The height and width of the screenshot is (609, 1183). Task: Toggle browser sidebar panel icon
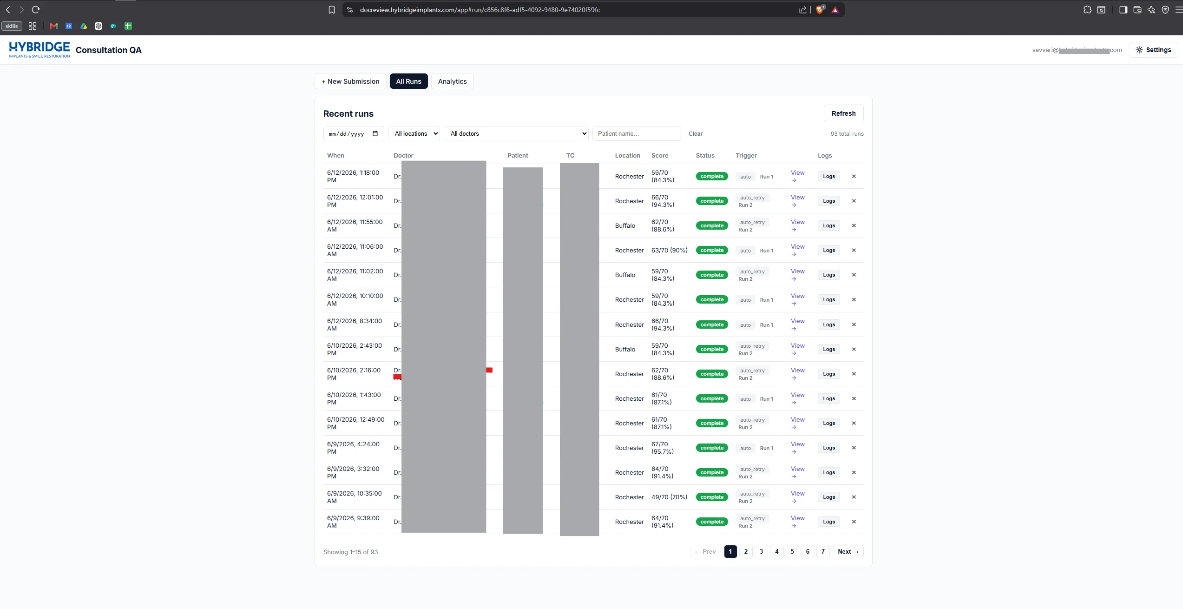click(1123, 10)
